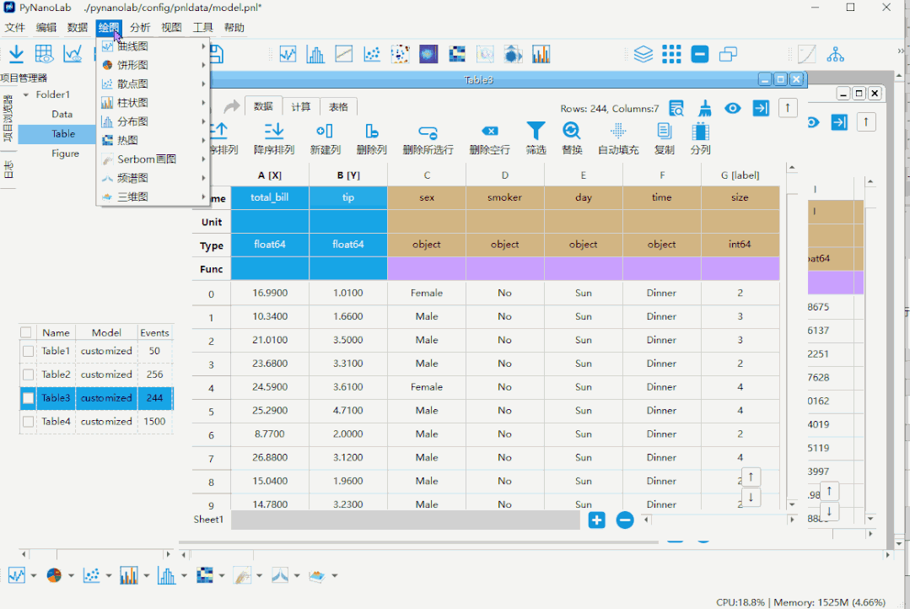Click the 删除所选行 delete selected rows icon

click(428, 132)
